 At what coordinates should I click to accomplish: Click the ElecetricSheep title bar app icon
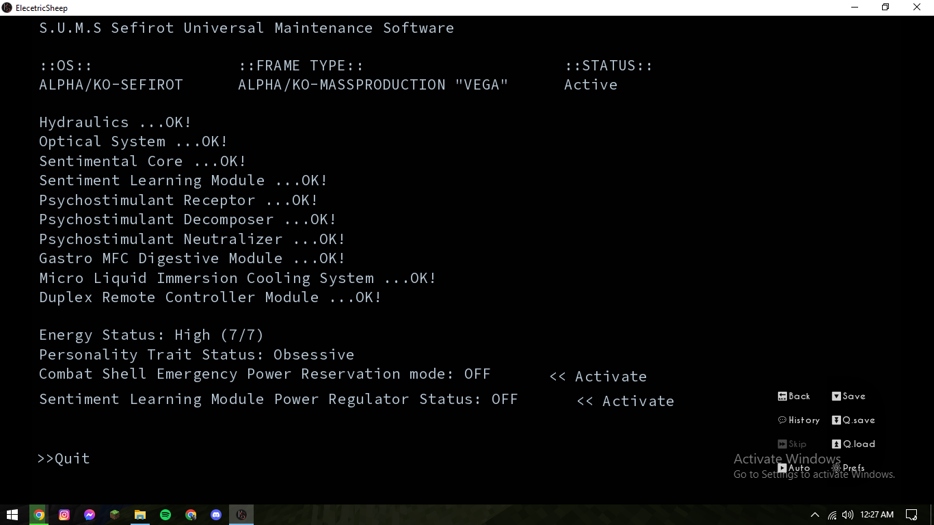tap(7, 8)
